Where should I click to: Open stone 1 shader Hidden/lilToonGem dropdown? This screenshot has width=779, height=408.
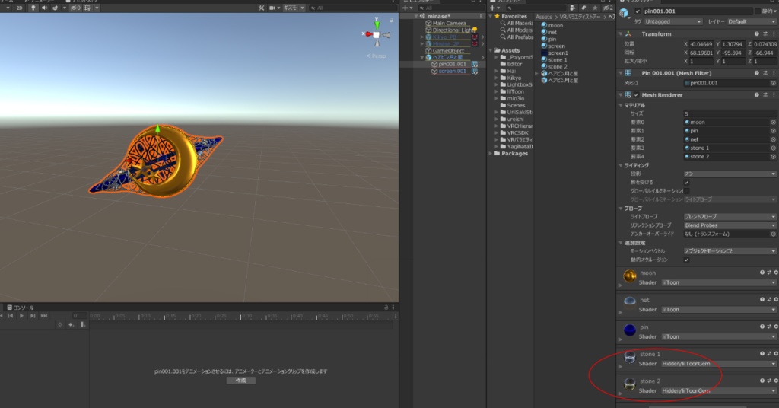coord(718,364)
